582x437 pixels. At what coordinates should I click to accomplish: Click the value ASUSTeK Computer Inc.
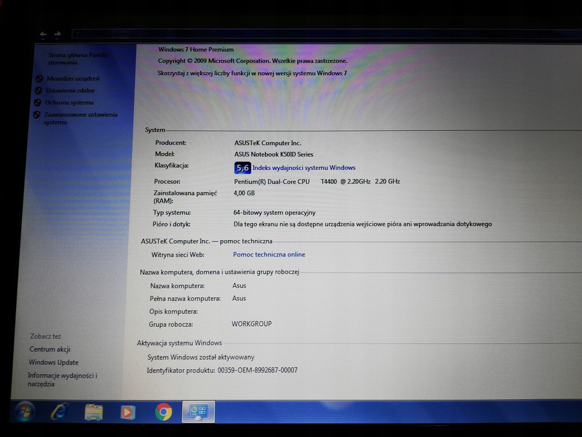coord(268,143)
